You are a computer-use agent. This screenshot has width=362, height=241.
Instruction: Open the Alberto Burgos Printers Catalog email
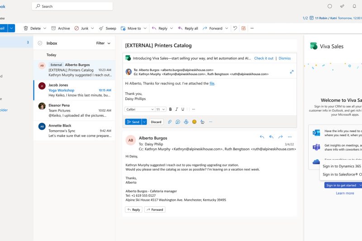coord(74,70)
